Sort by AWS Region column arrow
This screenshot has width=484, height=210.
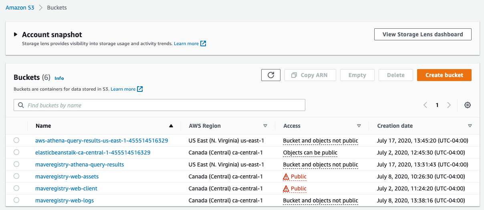[265, 126]
